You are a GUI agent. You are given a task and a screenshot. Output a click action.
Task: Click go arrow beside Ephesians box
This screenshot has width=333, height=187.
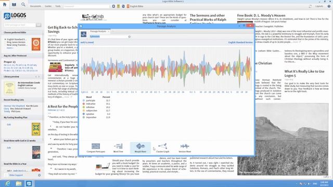pyautogui.click(x=130, y=37)
